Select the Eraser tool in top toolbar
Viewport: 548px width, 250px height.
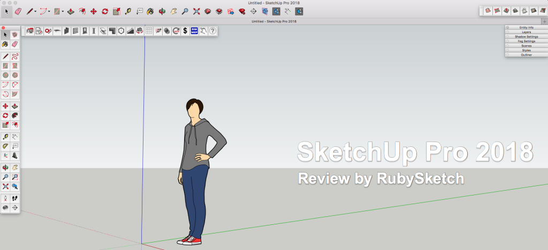(19, 11)
